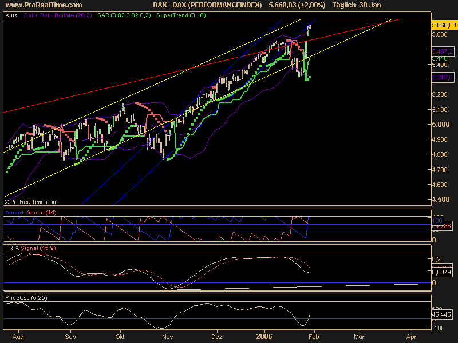Click the purple 5.313,6 lower band tag
This screenshot has width=458, height=343.
[x=443, y=77]
